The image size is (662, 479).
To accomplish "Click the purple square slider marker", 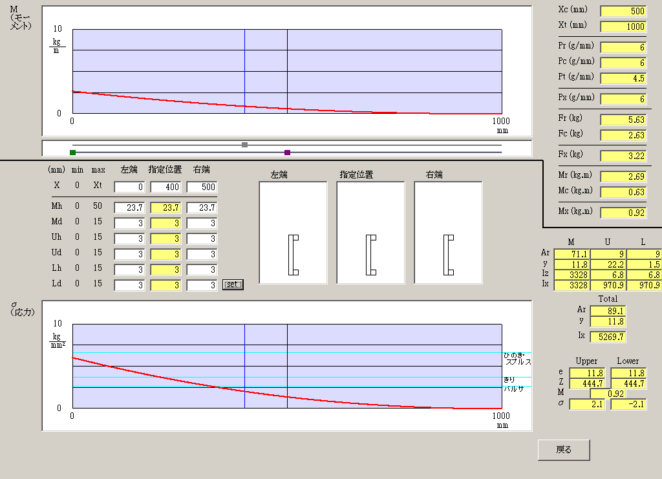I will click(x=288, y=153).
